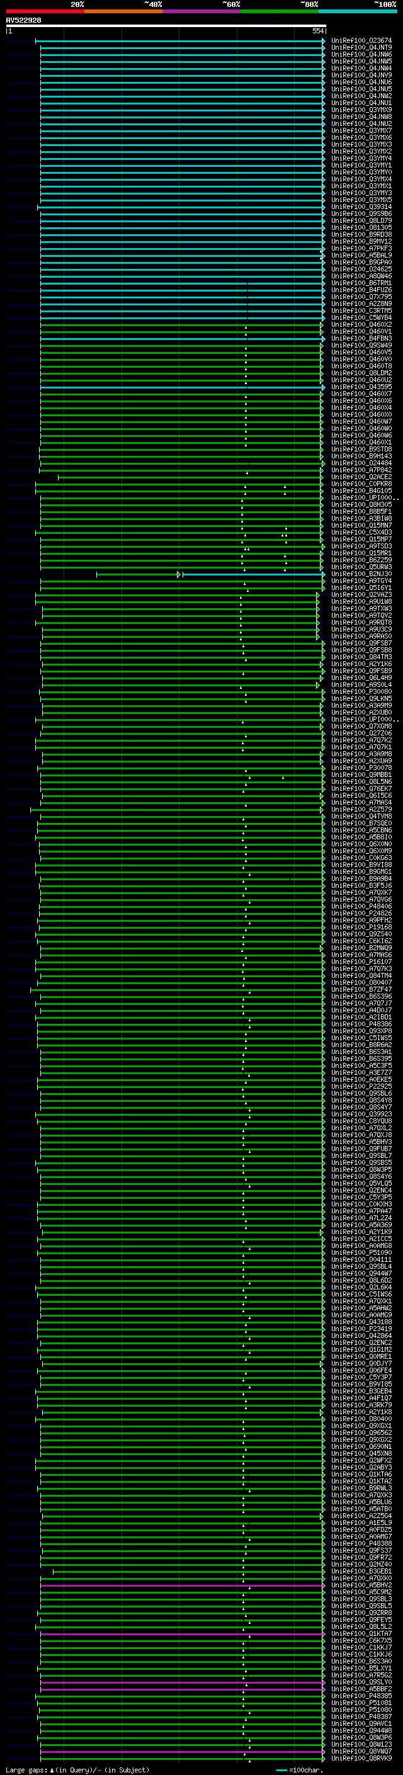
Task: Open the UniRef100_Q9S9B6 hit
Action: click(361, 213)
